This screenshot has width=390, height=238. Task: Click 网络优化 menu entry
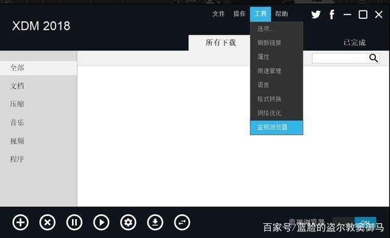pyautogui.click(x=276, y=113)
